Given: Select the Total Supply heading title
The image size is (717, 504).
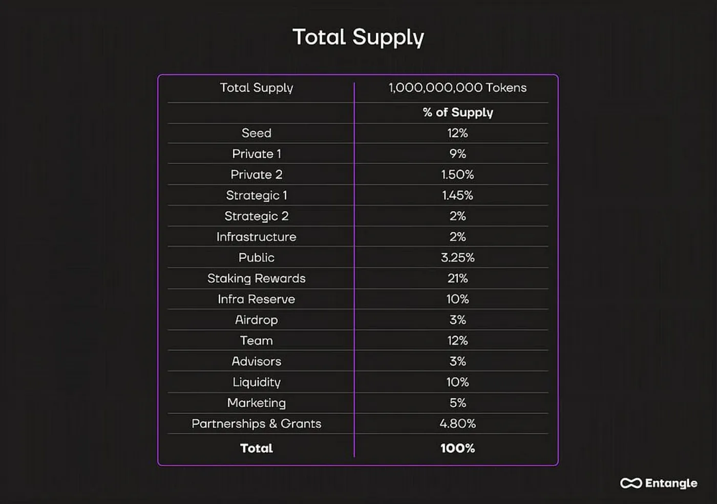Looking at the screenshot, I should click(x=358, y=37).
